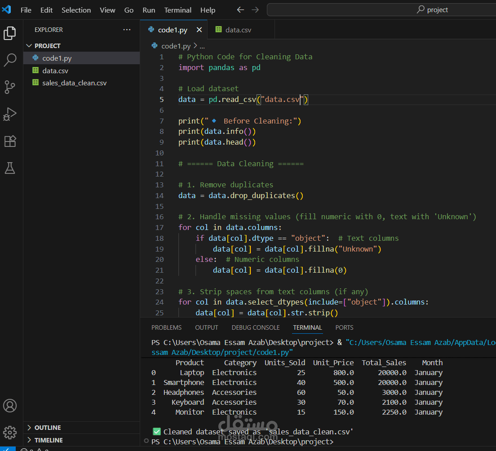Open the Terminal menu
The height and width of the screenshot is (451, 496).
177,10
